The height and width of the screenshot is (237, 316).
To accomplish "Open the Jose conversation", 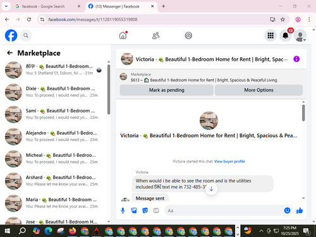I will 54,220.
